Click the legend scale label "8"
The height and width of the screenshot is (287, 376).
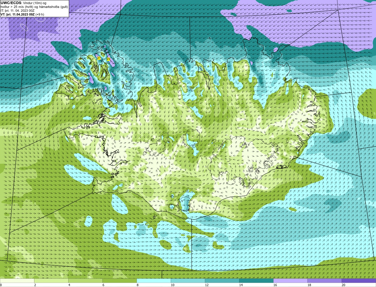[137, 285]
